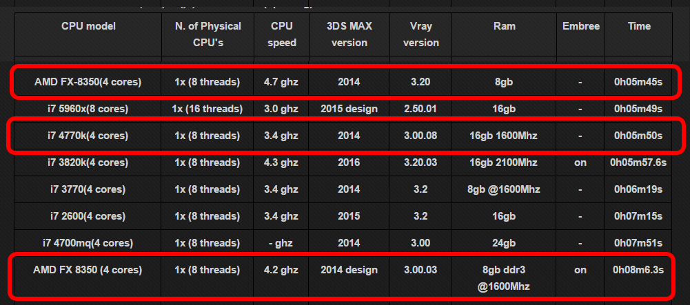Select the "16gb" Ram cell for i7 2600
The image size is (690, 305).
pos(503,217)
